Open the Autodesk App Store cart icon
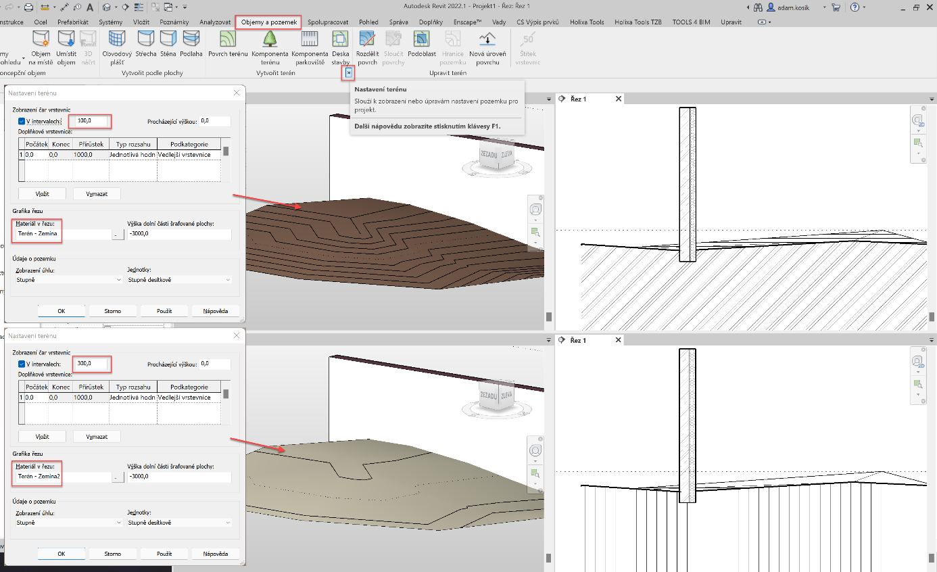Image resolution: width=937 pixels, height=572 pixels. click(836, 7)
